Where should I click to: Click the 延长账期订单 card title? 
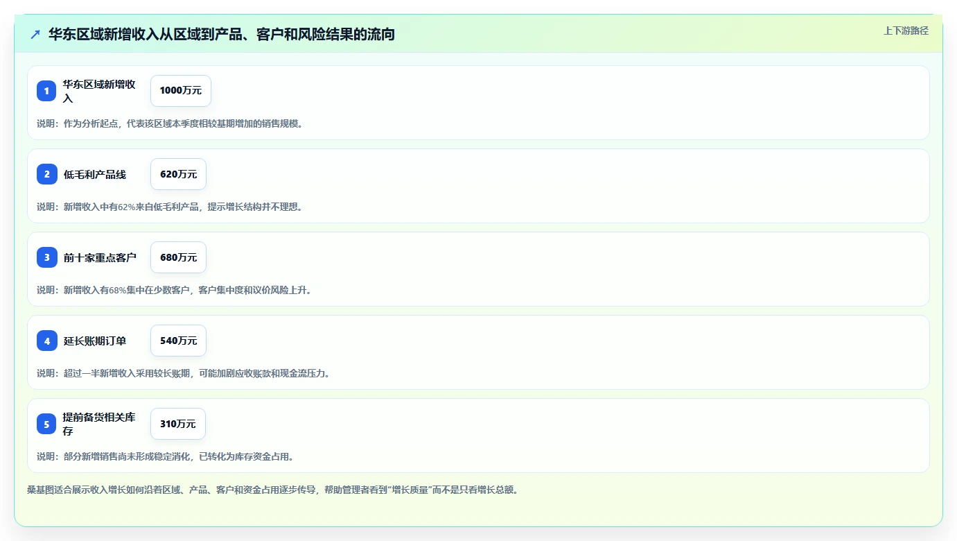[x=95, y=341]
